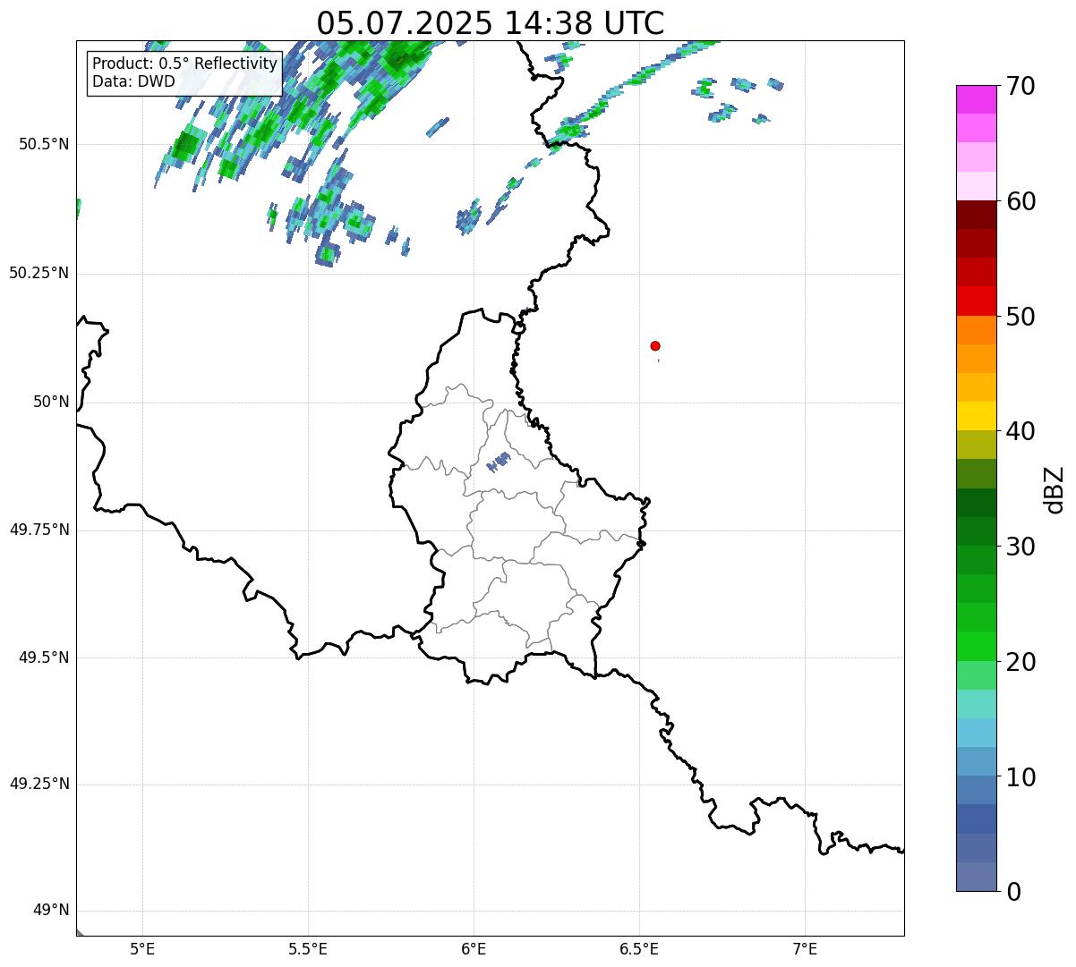
Task: Click the dBZ colorbar axis label
Action: click(x=1055, y=488)
